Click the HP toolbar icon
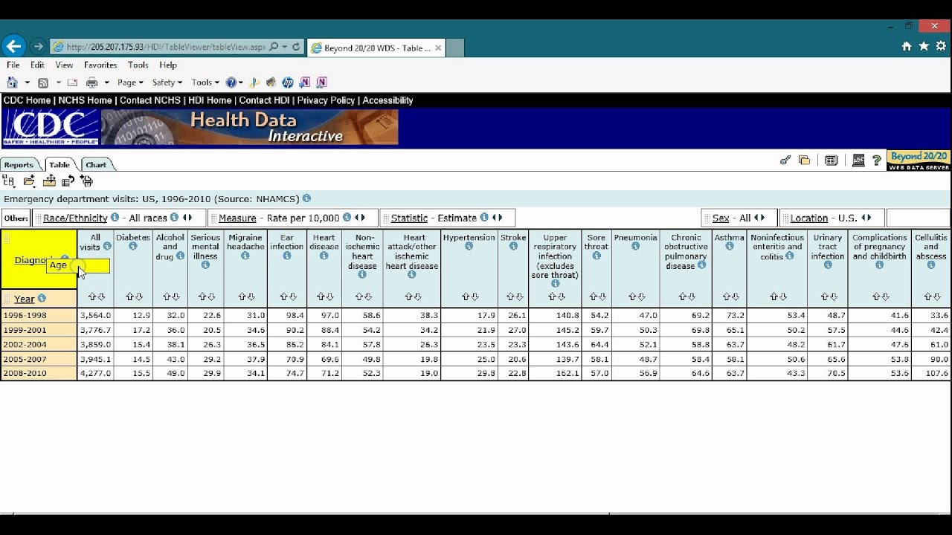 click(288, 82)
